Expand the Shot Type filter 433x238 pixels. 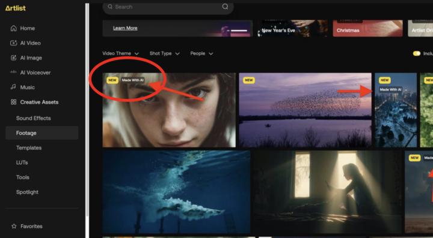[165, 53]
